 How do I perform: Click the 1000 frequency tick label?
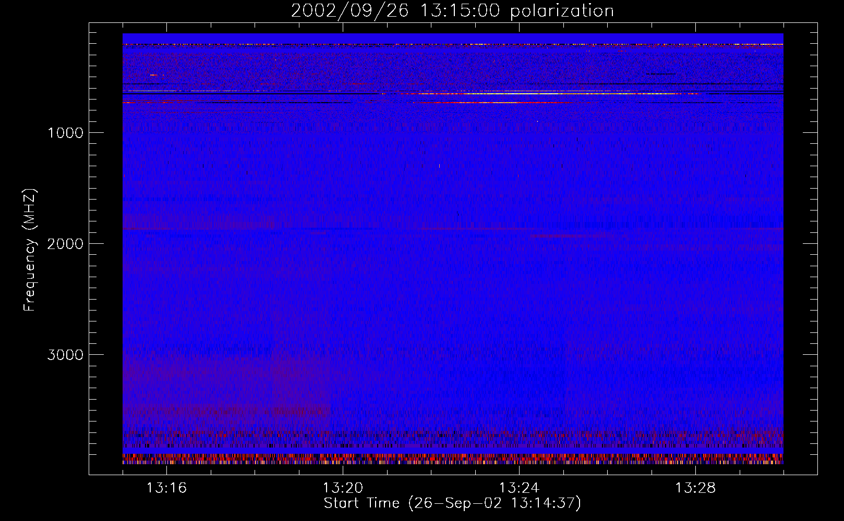(65, 133)
